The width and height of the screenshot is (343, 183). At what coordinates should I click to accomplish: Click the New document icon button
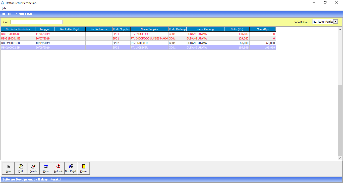coord(8,168)
